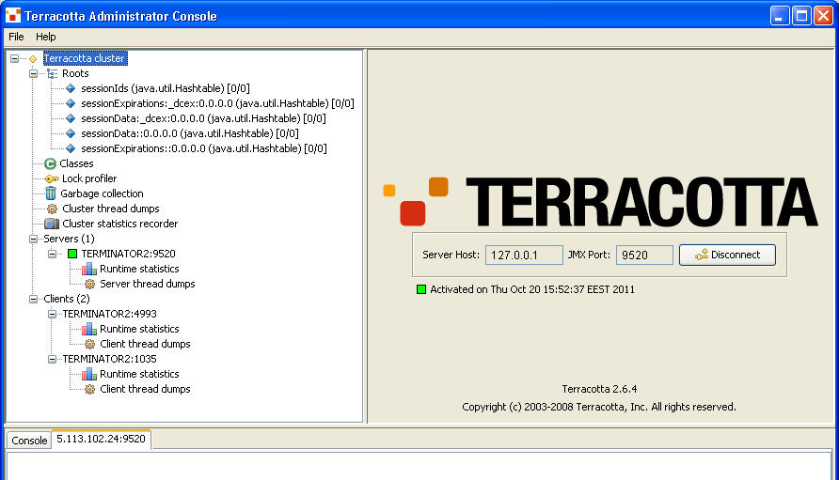Click the Lock profiler key icon
This screenshot has width=839, height=480.
click(52, 179)
